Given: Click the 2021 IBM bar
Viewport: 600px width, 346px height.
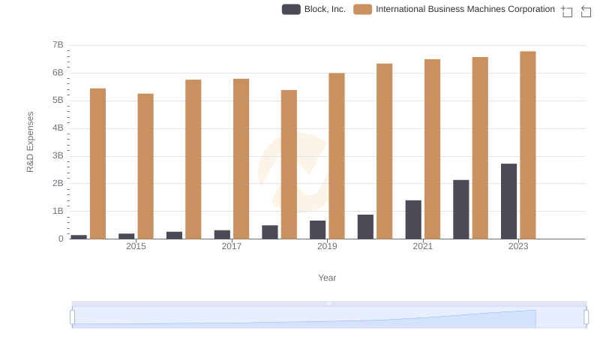Looking at the screenshot, I should pyautogui.click(x=433, y=149).
